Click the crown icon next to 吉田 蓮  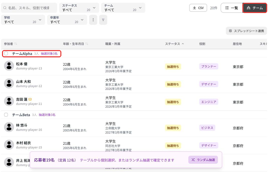[x=30, y=99]
